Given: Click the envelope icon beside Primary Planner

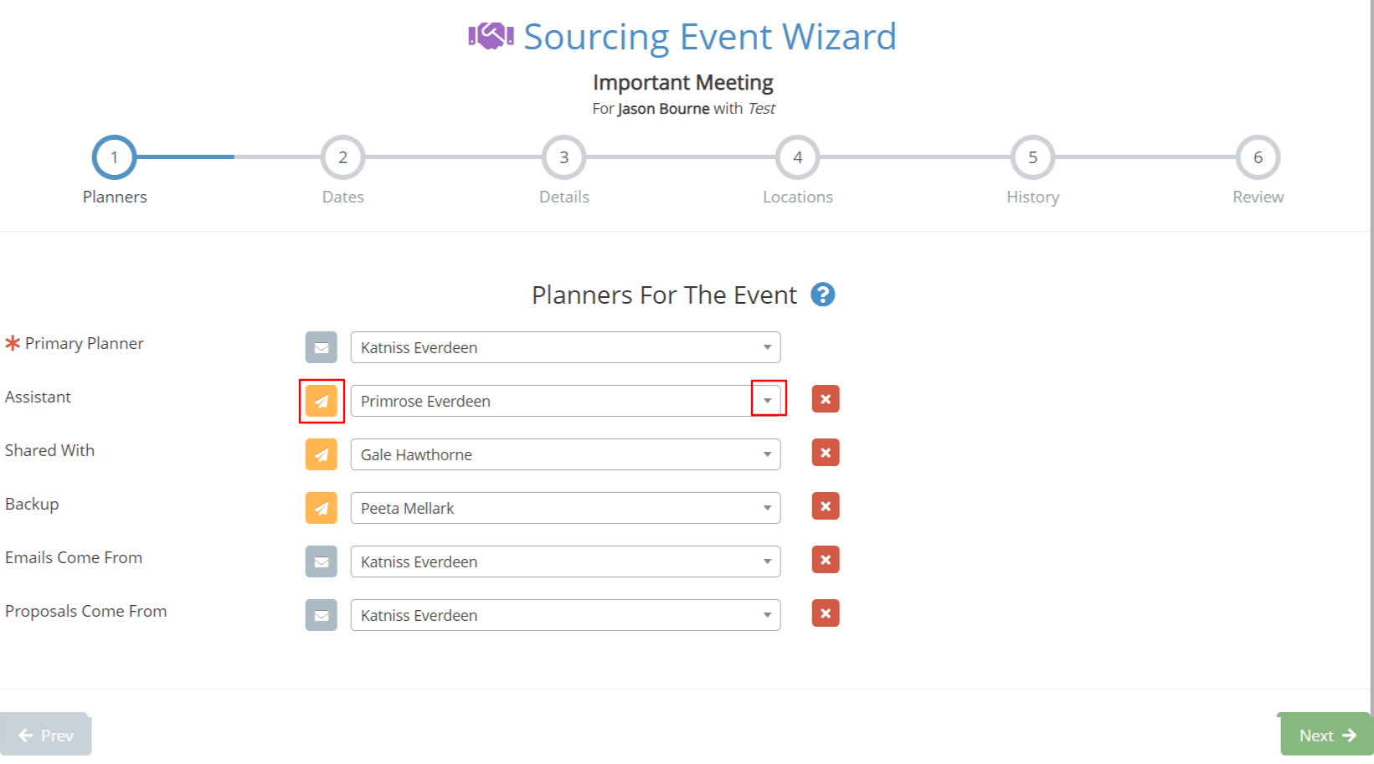Looking at the screenshot, I should [321, 347].
